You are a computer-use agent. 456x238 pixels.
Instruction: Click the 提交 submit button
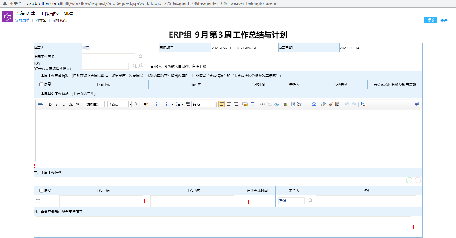[x=431, y=20]
